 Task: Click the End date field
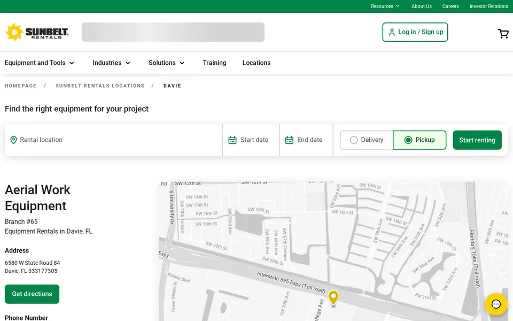point(306,140)
